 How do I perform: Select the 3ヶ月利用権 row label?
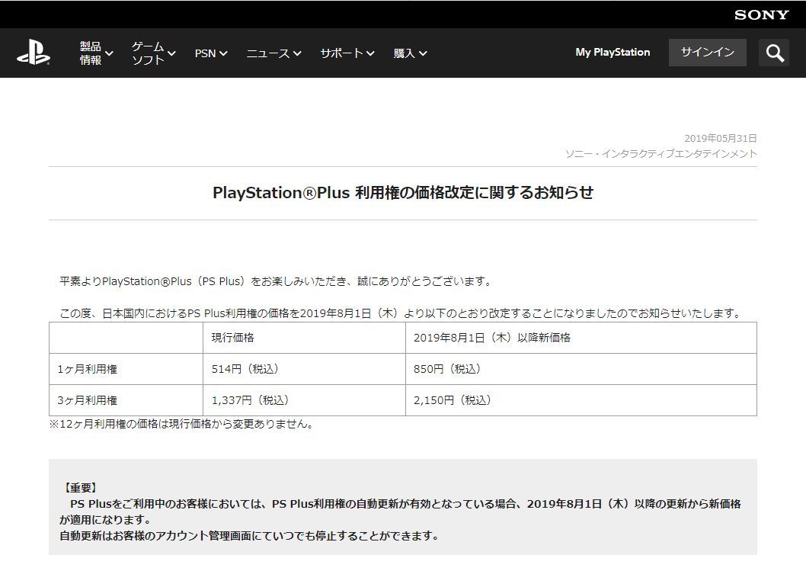(x=88, y=400)
